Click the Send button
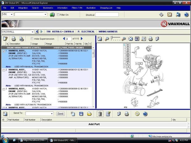Image resolution: width=191 pixels, height=143 pixels. [60, 114]
